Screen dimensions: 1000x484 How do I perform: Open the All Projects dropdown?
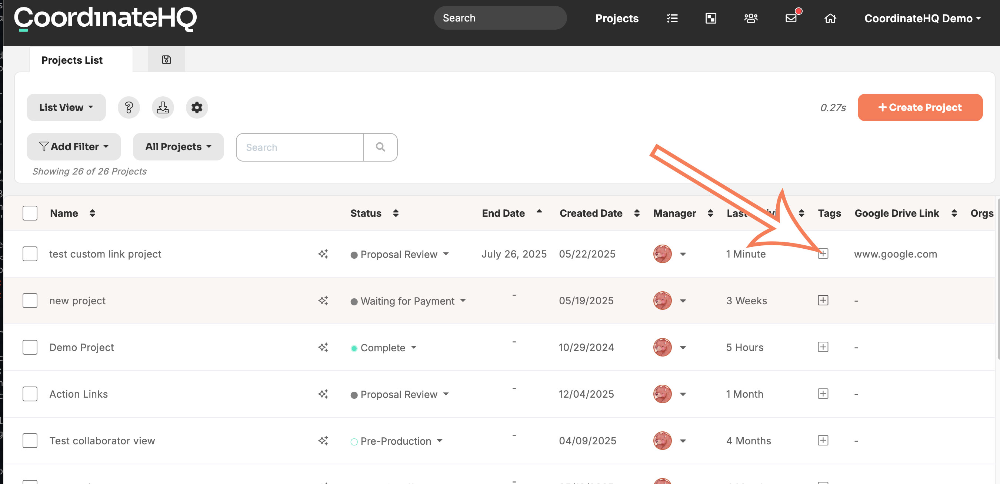[178, 147]
